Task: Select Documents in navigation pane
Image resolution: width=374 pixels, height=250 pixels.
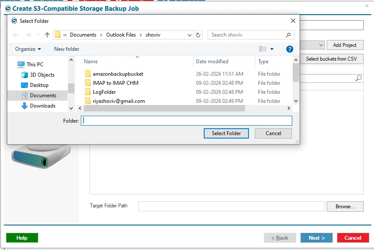Action: pos(43,96)
